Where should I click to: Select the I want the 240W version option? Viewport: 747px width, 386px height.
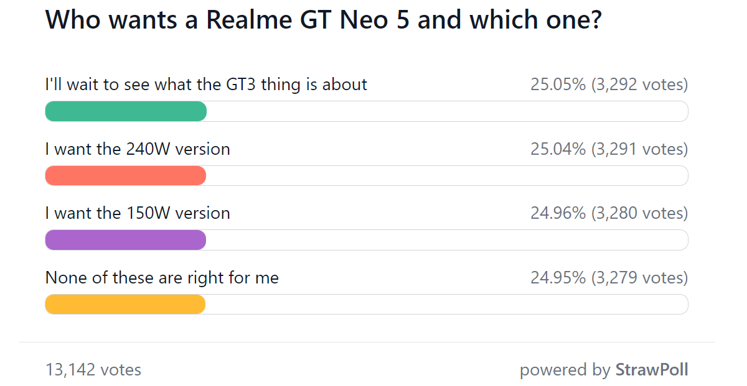(138, 149)
